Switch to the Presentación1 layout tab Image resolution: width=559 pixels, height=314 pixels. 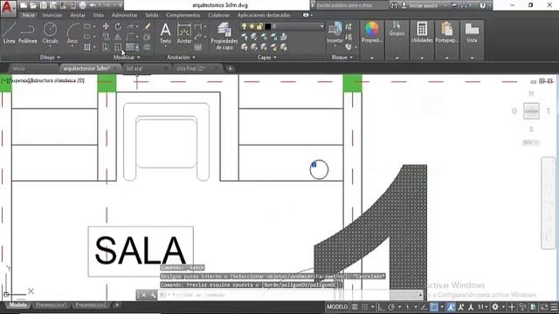coord(51,305)
